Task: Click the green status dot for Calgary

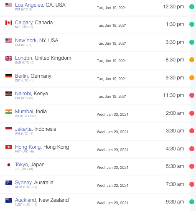Action: coord(192,24)
